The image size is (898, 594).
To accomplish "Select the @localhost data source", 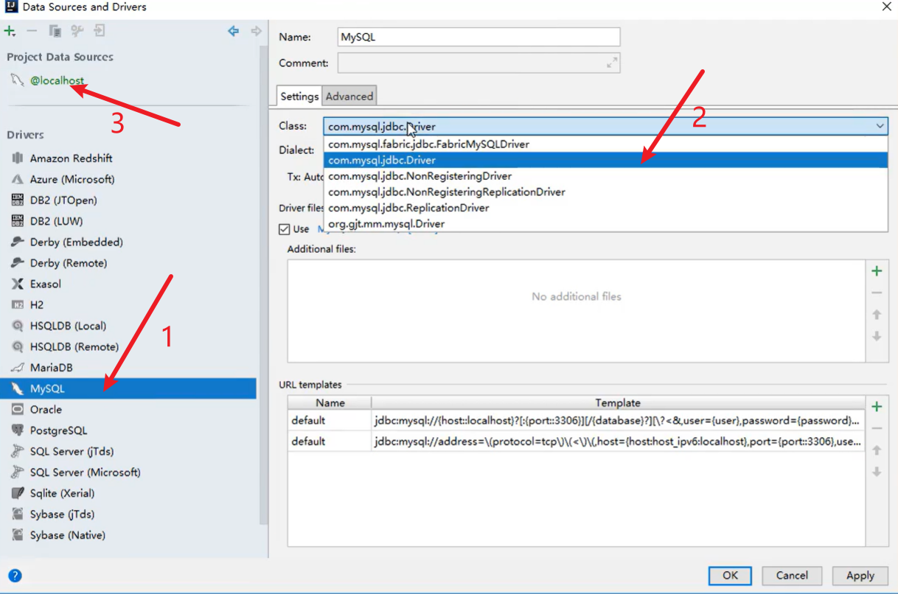I will [x=57, y=80].
